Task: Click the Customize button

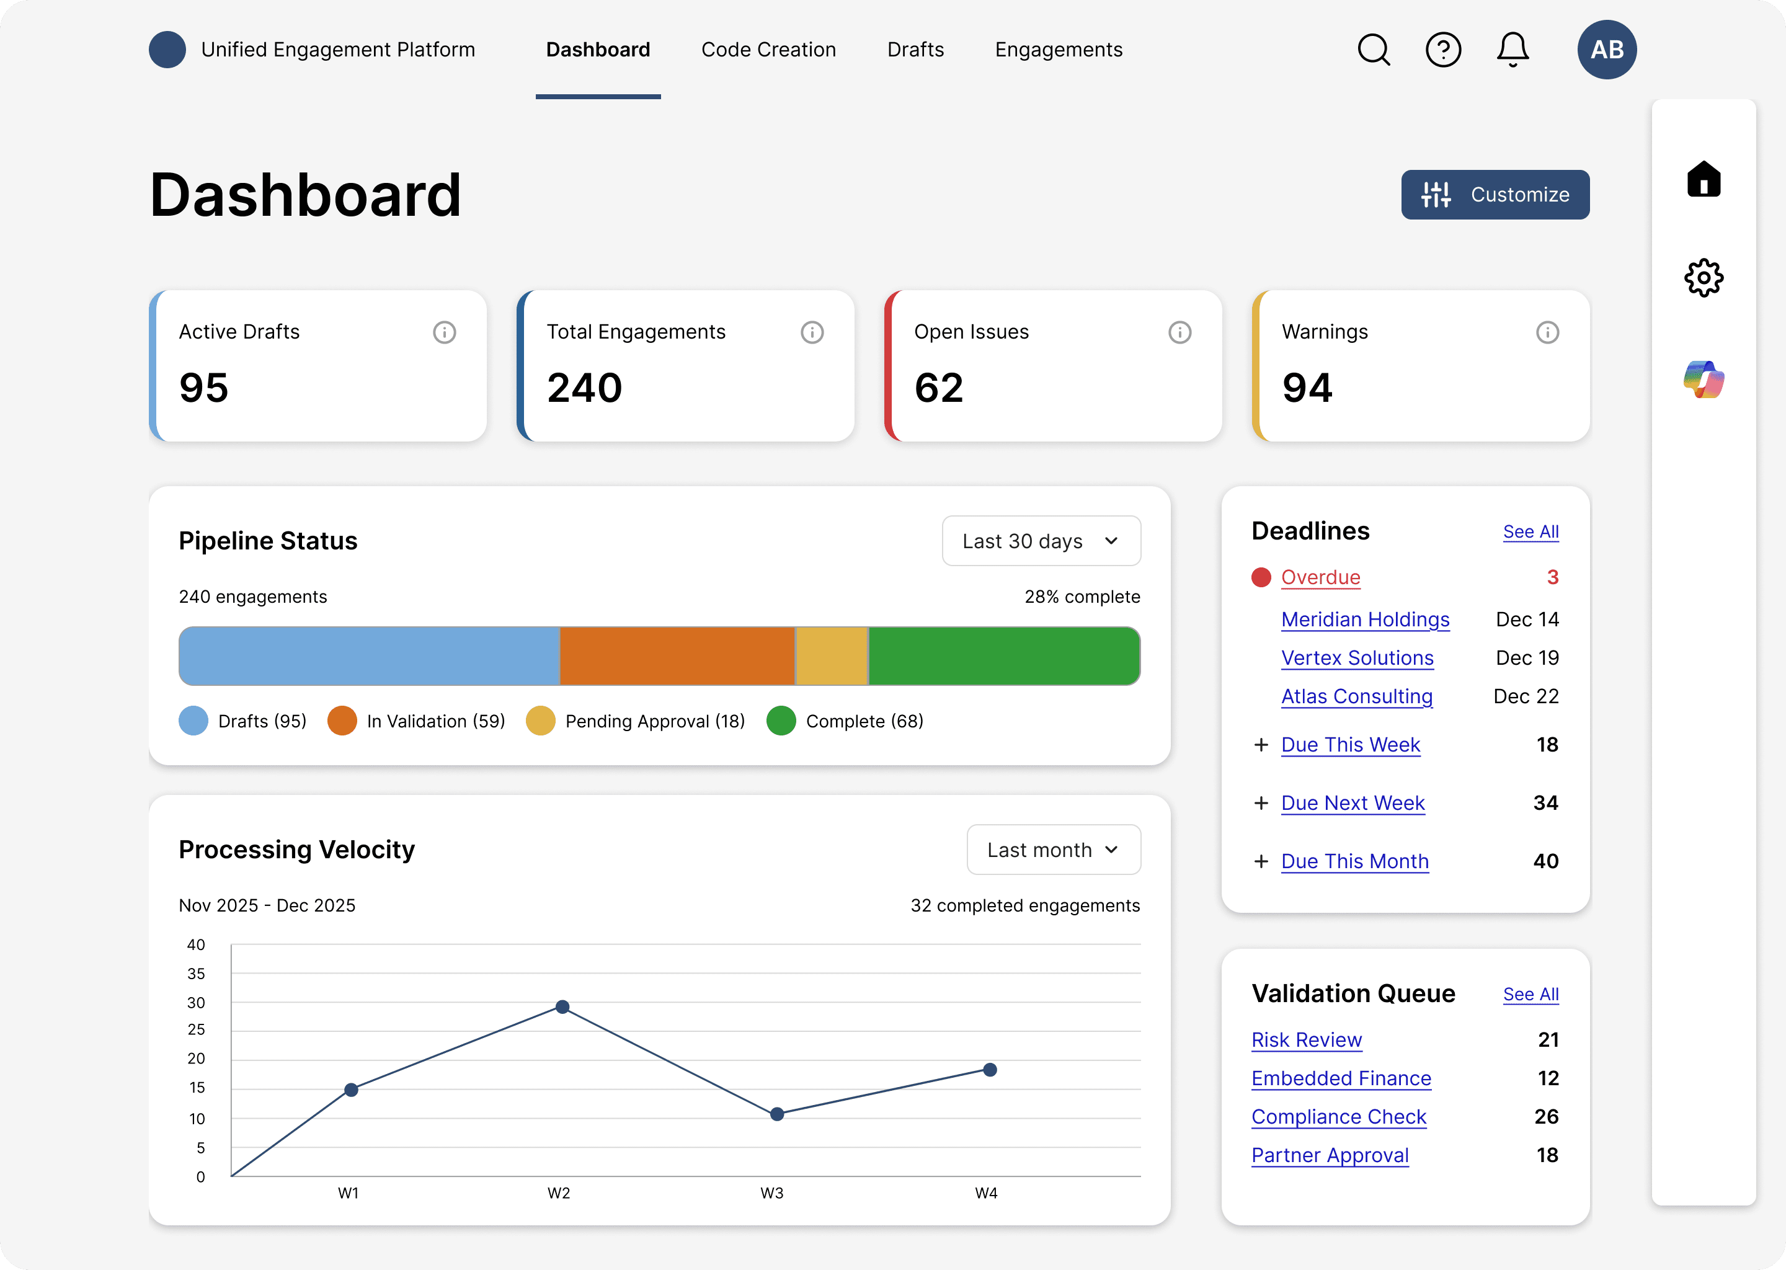Action: pyautogui.click(x=1495, y=195)
